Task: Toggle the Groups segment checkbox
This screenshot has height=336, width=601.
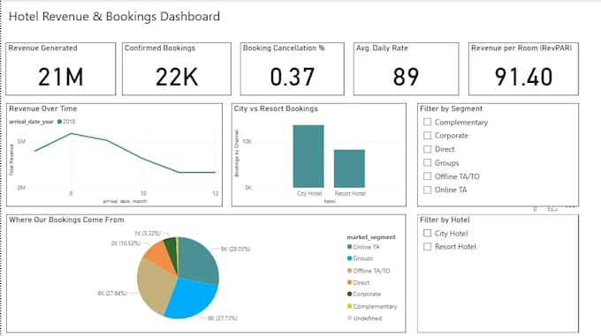Action: click(x=428, y=162)
